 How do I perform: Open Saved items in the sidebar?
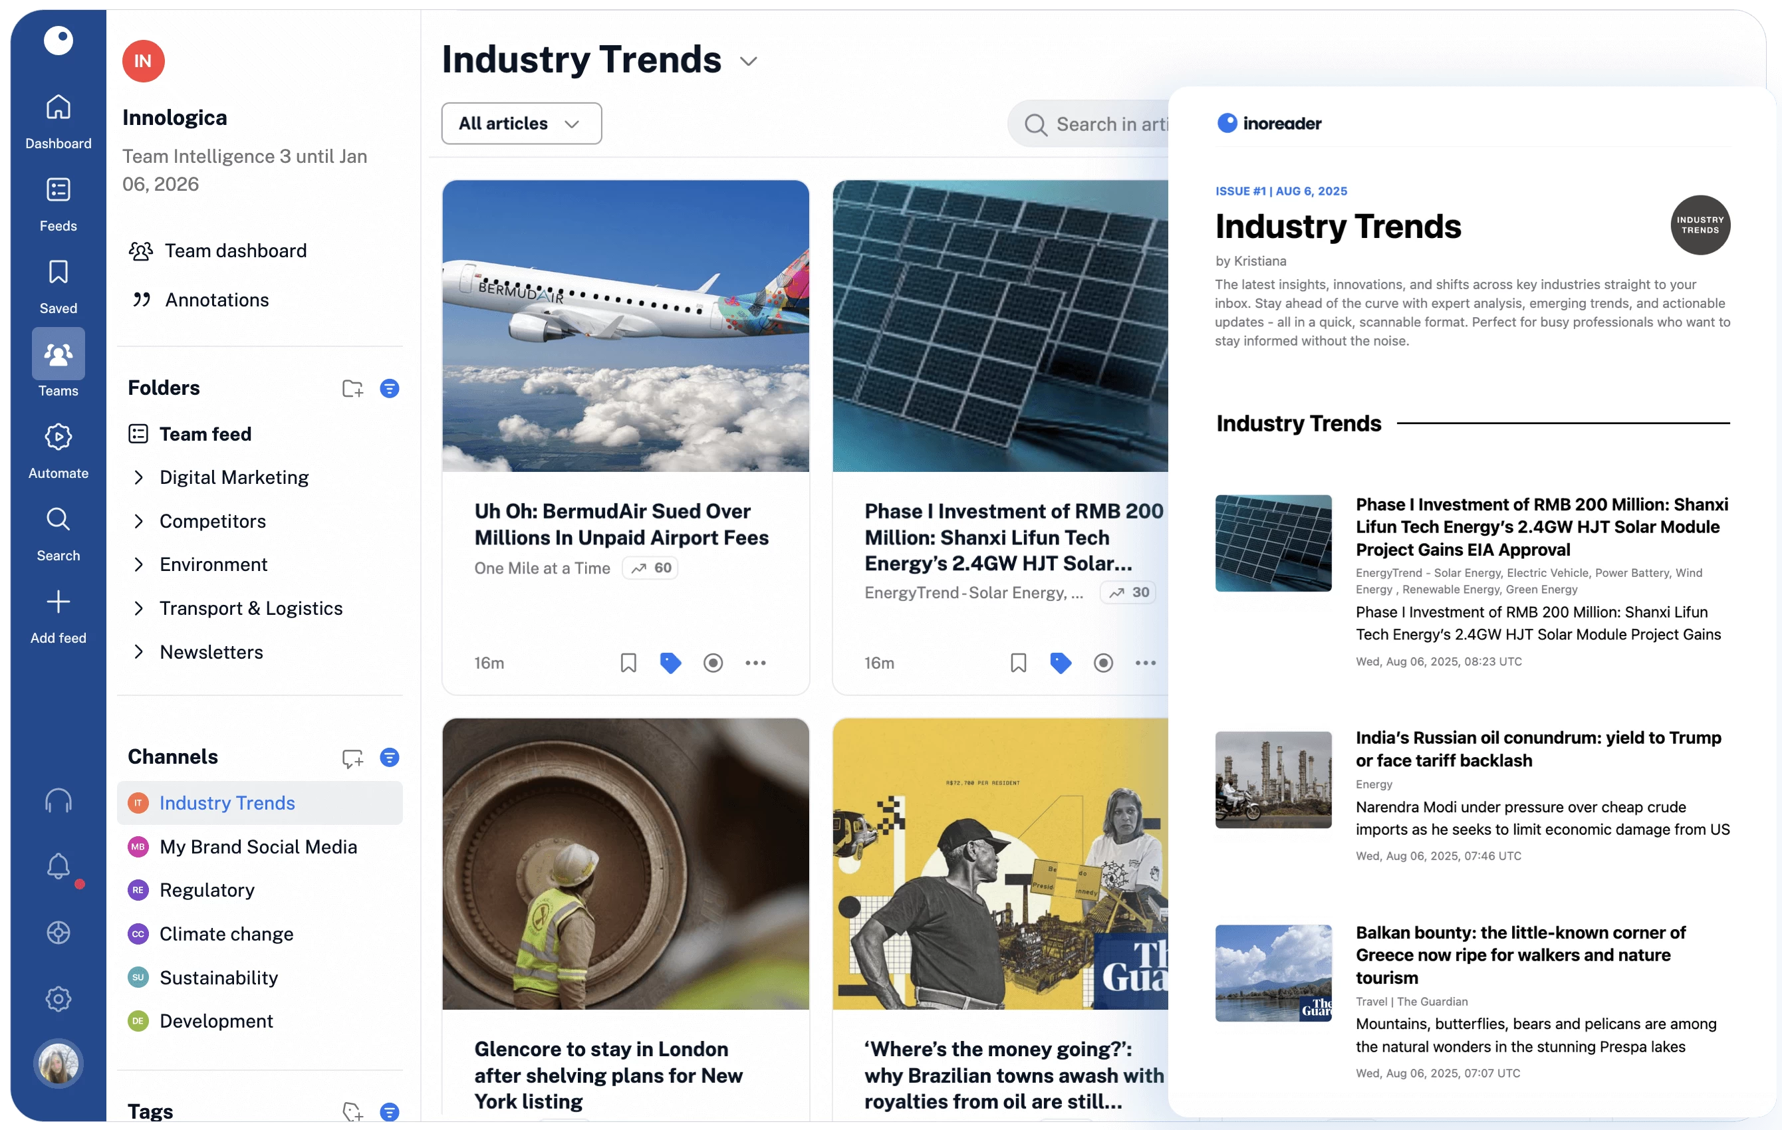point(59,287)
